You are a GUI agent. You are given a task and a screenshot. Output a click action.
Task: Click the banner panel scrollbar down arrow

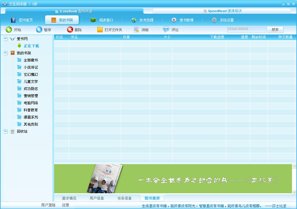294,192
